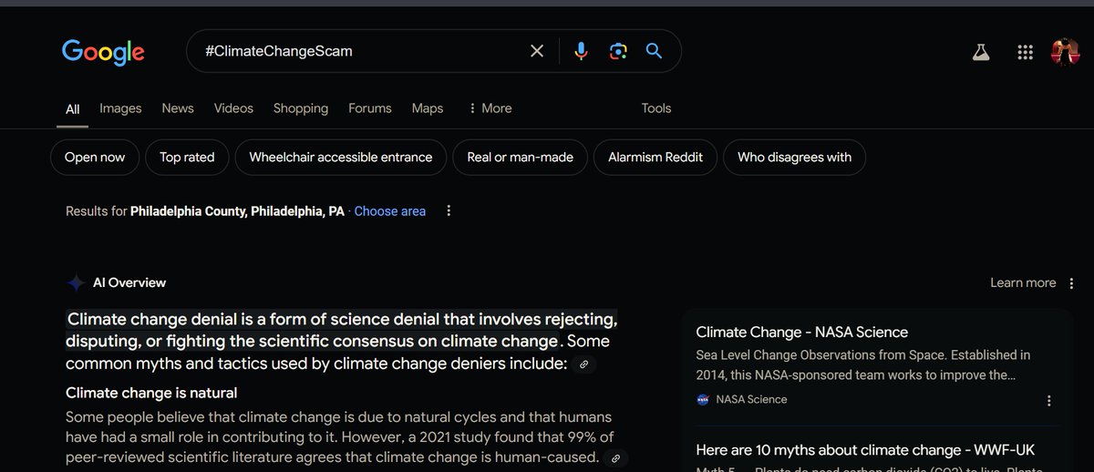1094x472 pixels.
Task: Click into the #ClimateChangeScam search field
Action: [365, 51]
